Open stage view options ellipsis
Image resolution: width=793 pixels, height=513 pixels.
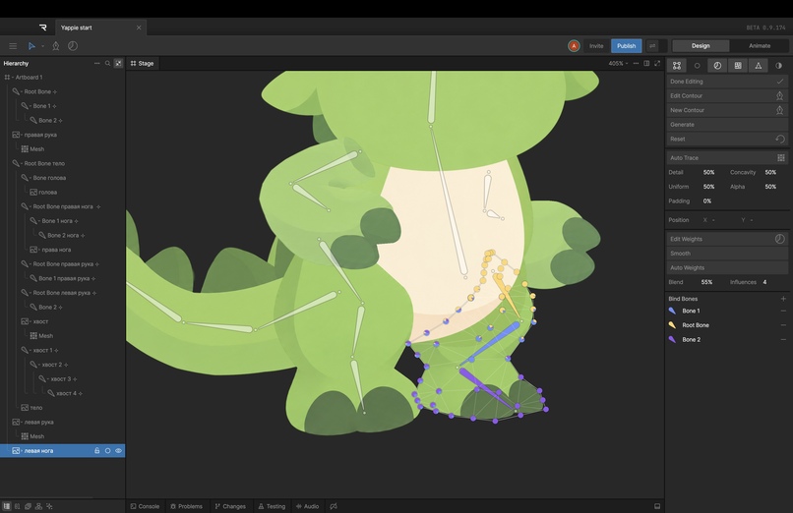636,64
